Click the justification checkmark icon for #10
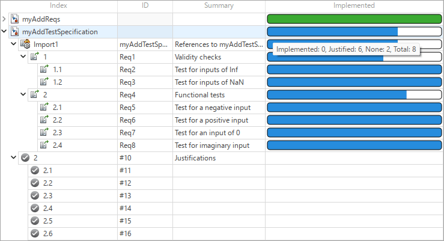 pos(25,158)
